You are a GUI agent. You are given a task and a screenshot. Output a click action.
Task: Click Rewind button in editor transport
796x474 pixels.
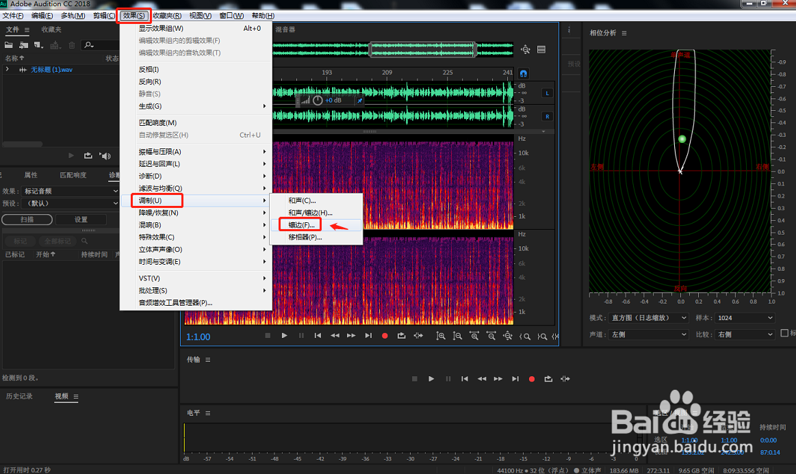click(x=335, y=335)
